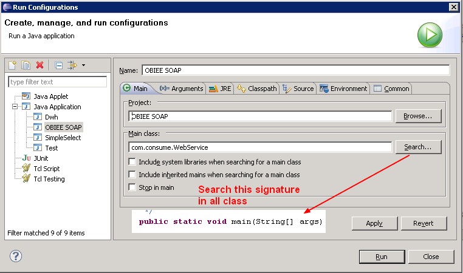The image size is (463, 273).
Task: Click the Search... button for Main class
Action: tap(418, 147)
